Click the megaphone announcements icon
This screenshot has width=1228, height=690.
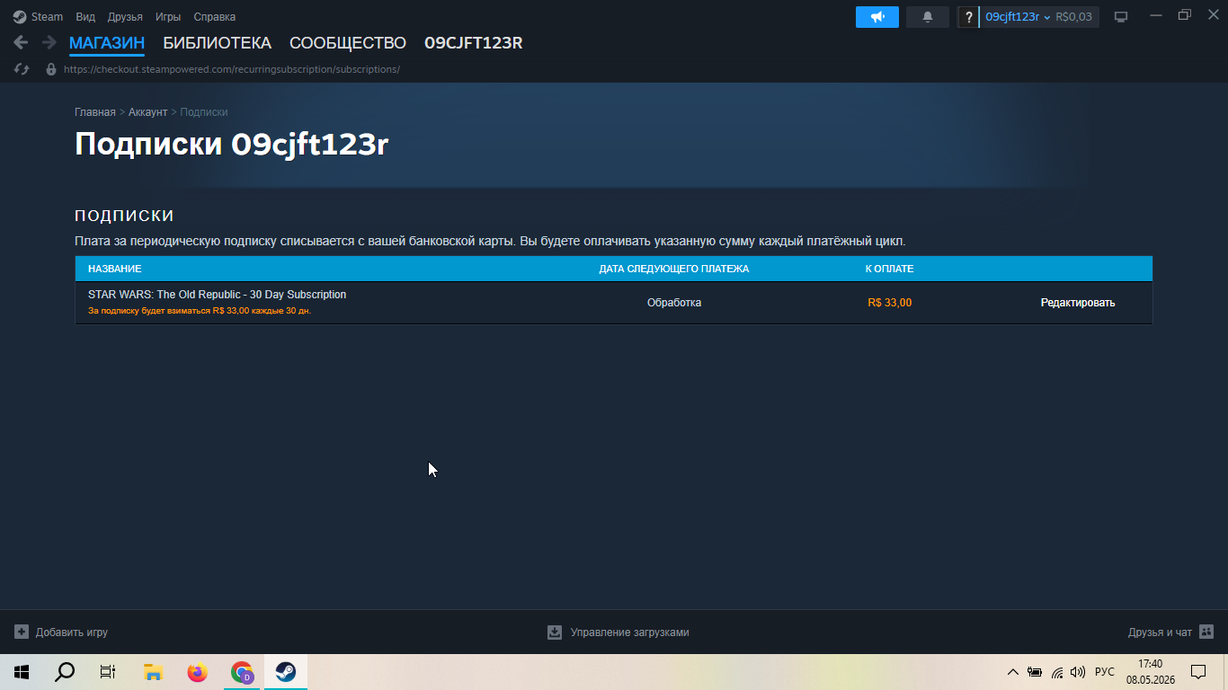[x=877, y=17]
